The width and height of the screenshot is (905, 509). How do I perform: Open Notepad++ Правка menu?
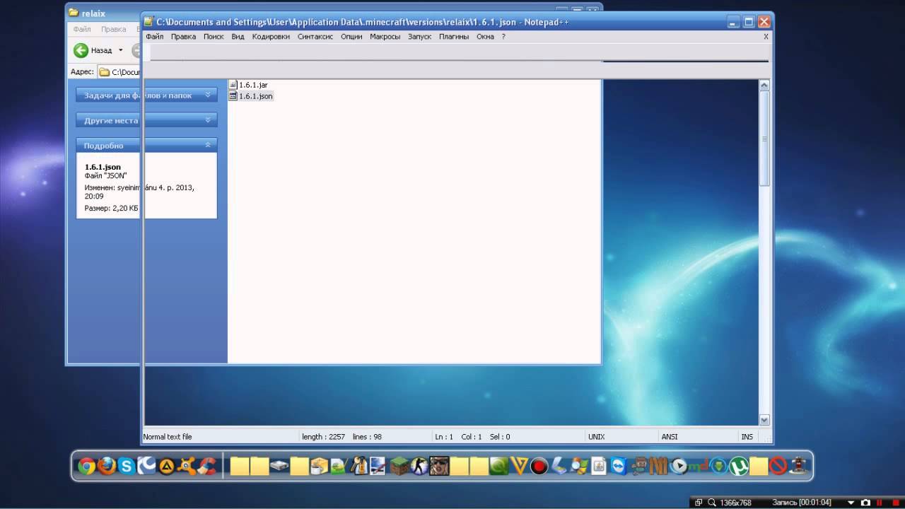tap(183, 37)
